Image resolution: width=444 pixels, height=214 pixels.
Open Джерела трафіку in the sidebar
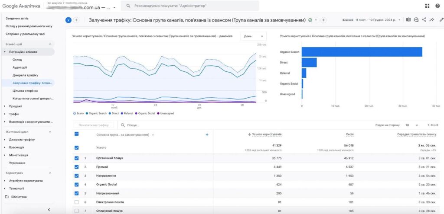point(26,75)
